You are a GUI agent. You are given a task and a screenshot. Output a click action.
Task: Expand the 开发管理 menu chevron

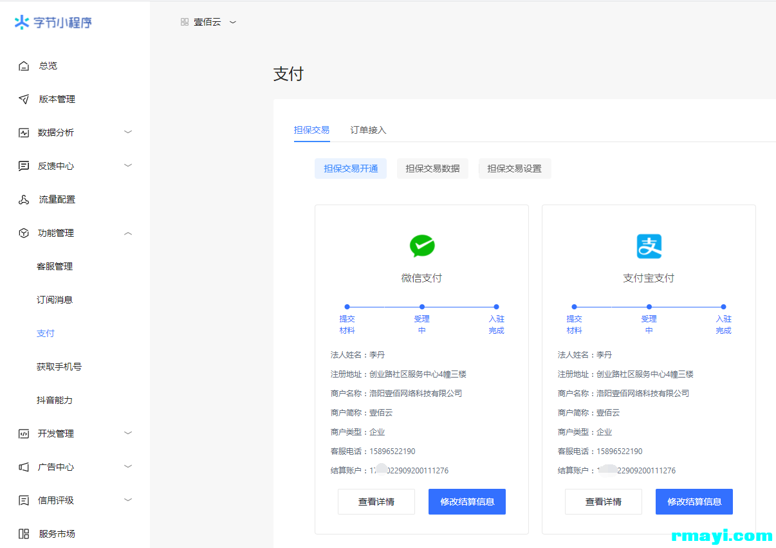click(x=128, y=433)
